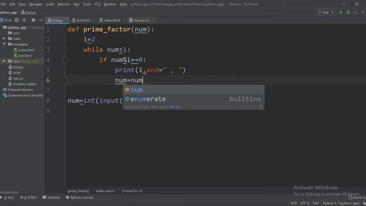Close the test.html tab

93,21
